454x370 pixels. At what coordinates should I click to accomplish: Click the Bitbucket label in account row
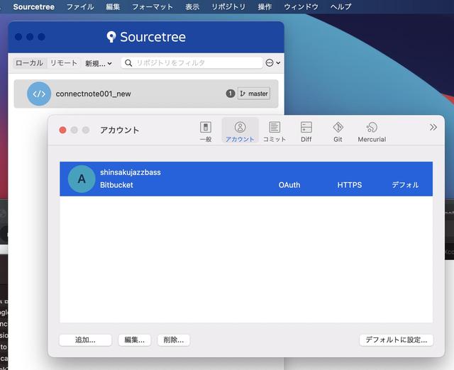point(116,185)
